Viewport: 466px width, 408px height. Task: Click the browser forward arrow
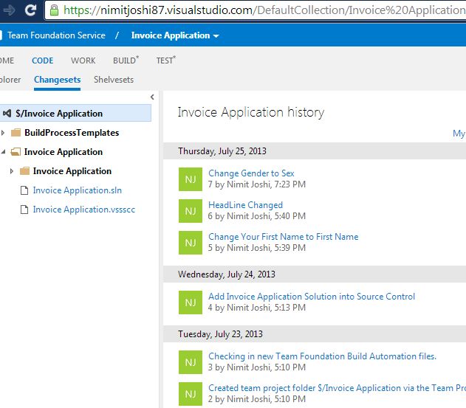click(x=10, y=10)
